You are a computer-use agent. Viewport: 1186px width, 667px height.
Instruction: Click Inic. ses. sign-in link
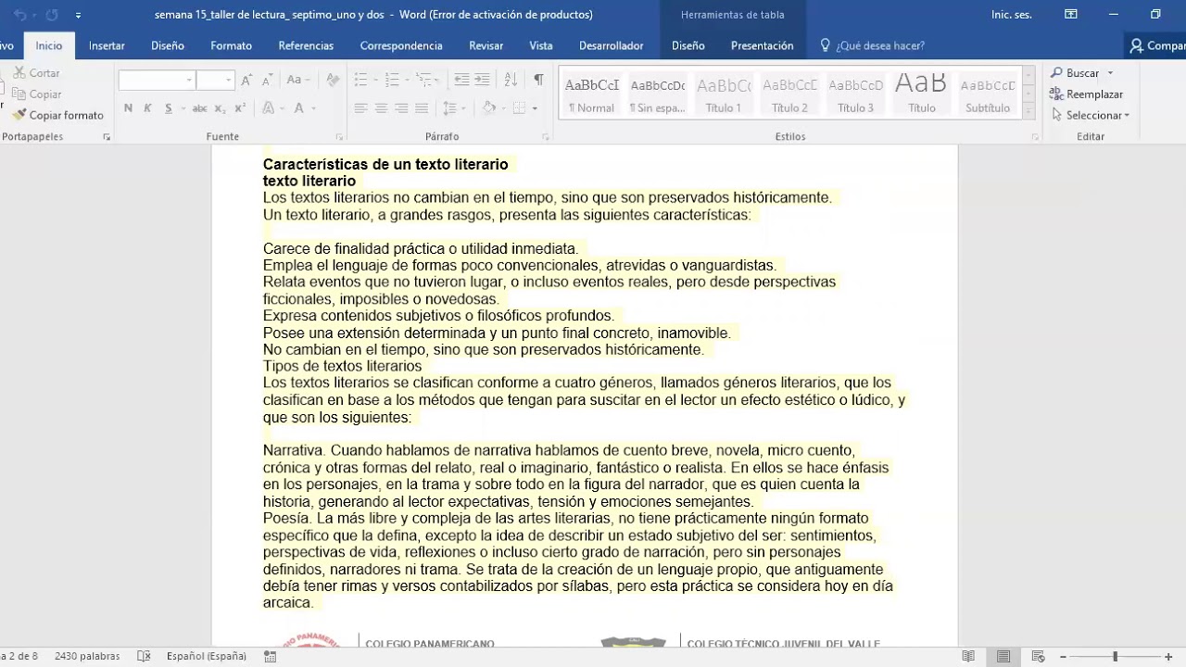(1012, 15)
